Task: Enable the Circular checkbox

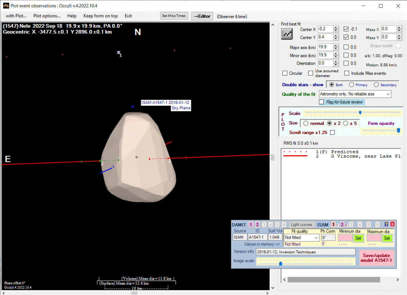Action: pos(285,73)
